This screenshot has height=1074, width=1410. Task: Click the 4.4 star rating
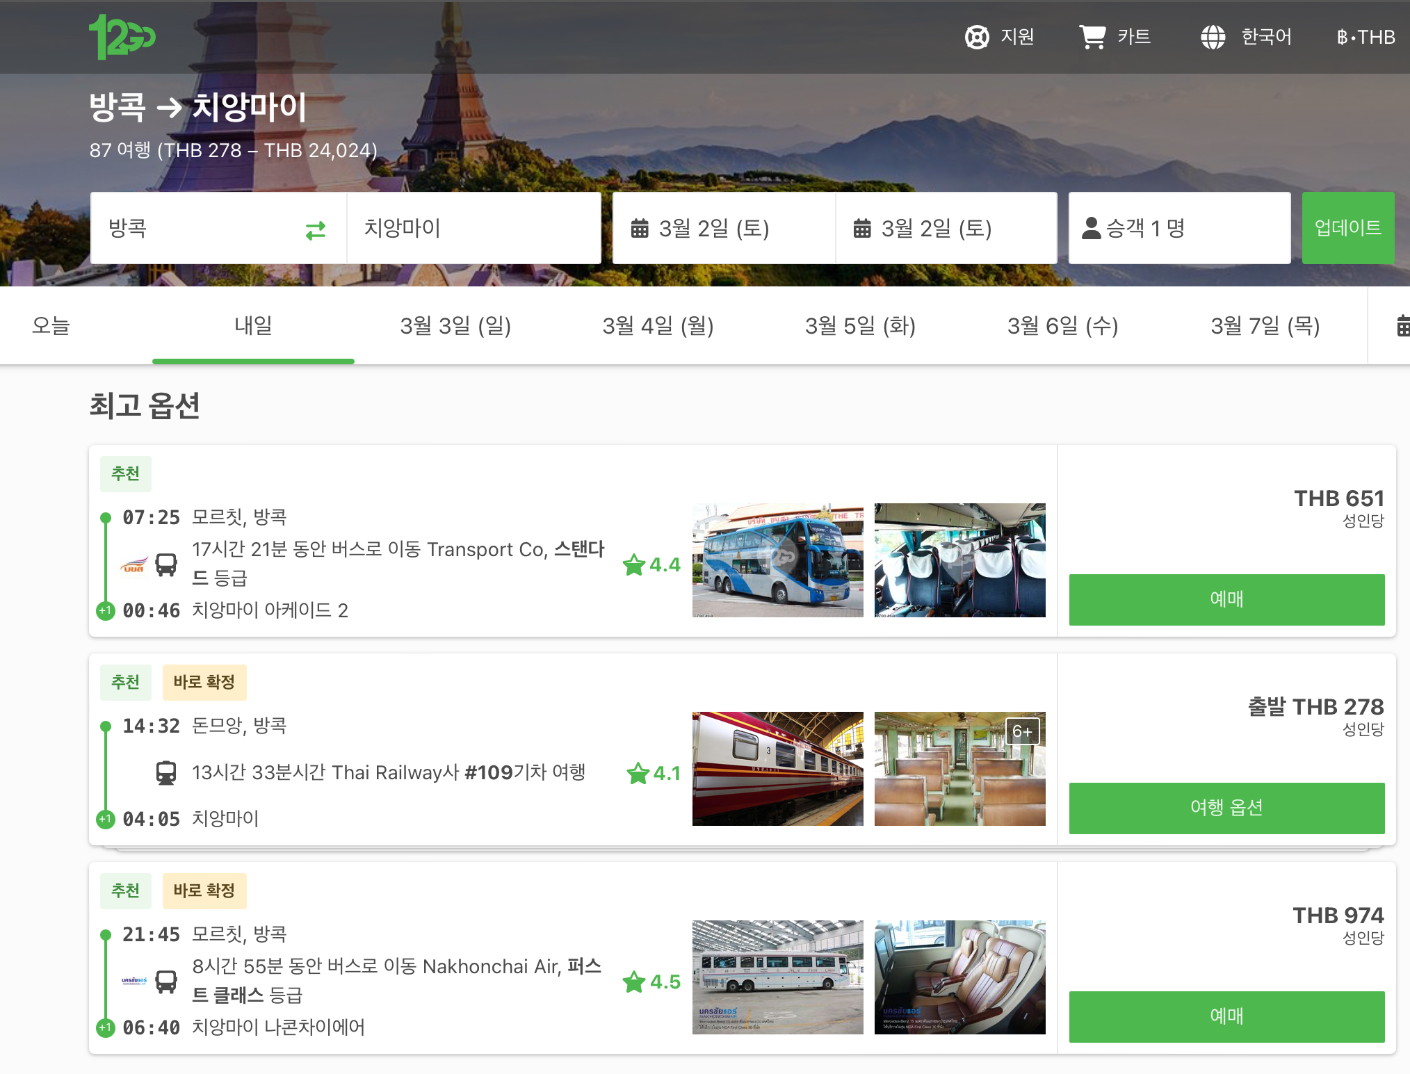click(x=651, y=564)
